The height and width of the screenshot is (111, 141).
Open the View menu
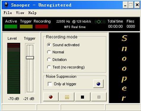20,13
